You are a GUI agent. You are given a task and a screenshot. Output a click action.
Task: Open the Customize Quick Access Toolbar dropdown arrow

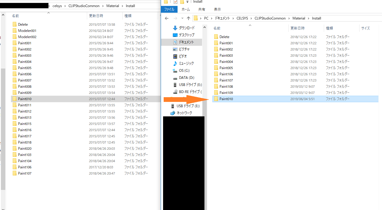(x=187, y=2)
